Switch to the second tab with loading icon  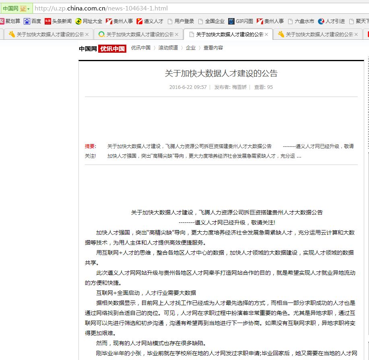[136, 35]
